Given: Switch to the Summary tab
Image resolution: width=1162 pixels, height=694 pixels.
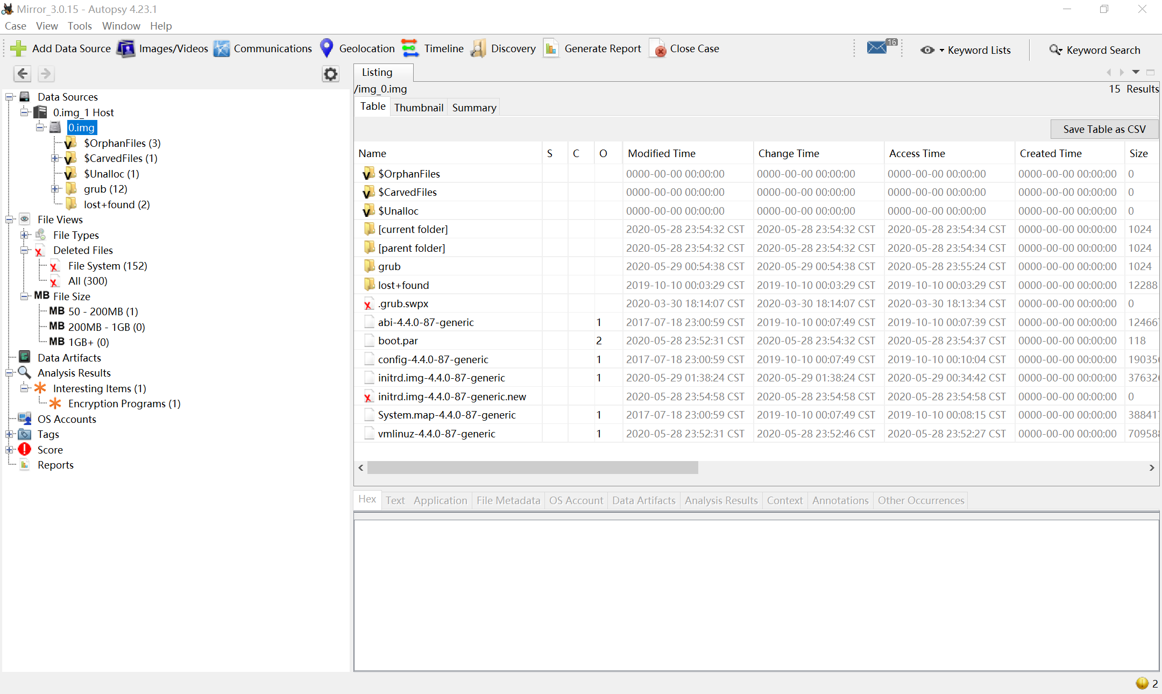Looking at the screenshot, I should pos(474,108).
